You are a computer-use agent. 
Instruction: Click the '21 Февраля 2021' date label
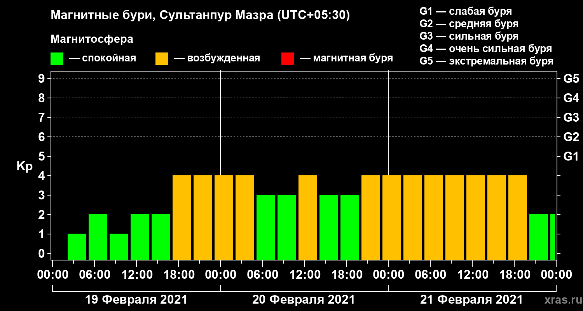point(471,300)
